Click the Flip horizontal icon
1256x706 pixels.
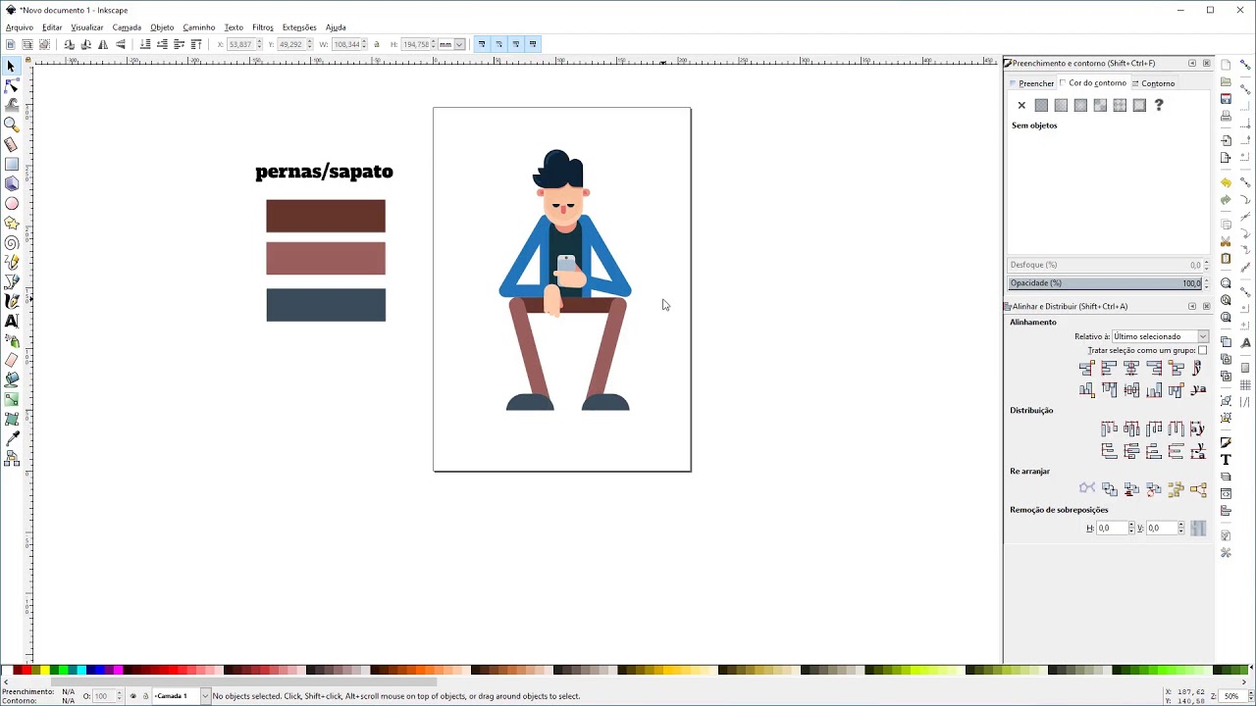tap(103, 44)
